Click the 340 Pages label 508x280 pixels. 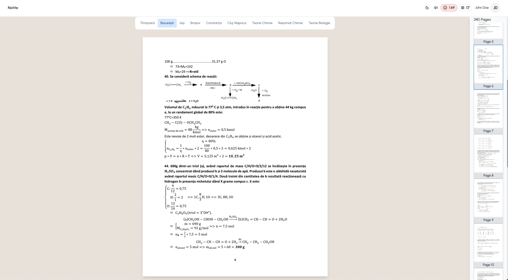pos(482,20)
